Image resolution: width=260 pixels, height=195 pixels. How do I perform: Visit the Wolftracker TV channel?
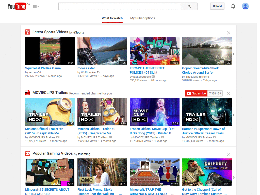(x=91, y=72)
